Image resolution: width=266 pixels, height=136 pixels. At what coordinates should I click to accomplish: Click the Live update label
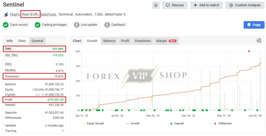(x=89, y=25)
